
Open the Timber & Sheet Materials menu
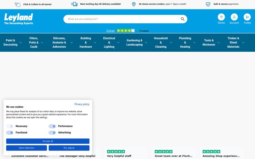coord(233,42)
